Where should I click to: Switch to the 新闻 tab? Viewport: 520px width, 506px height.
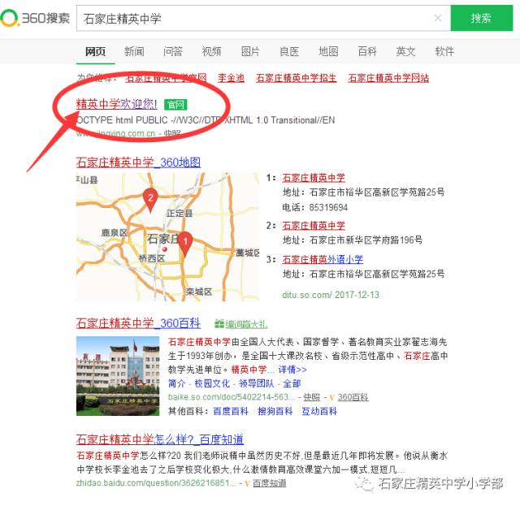[134, 51]
